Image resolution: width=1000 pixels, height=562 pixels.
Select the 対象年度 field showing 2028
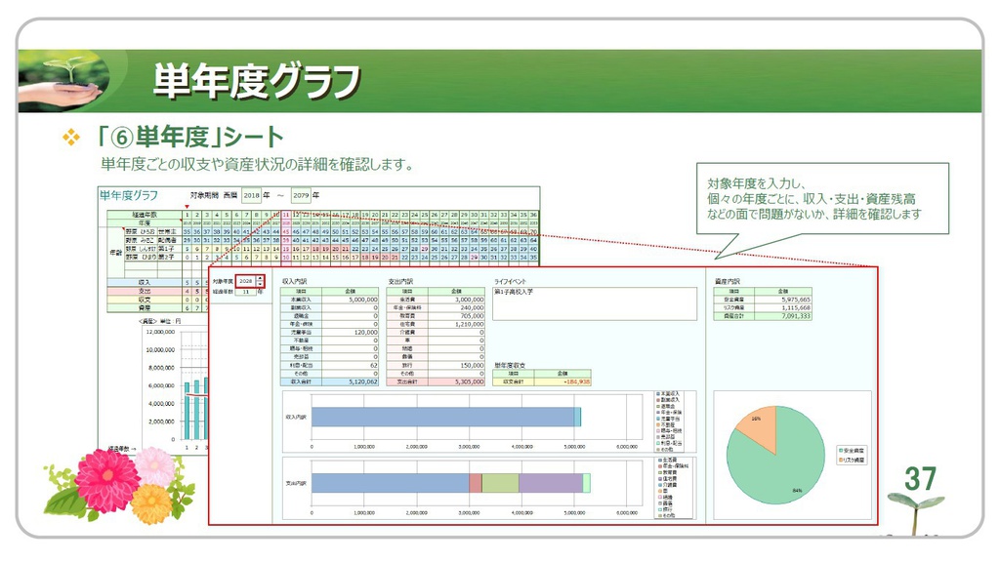click(x=245, y=281)
